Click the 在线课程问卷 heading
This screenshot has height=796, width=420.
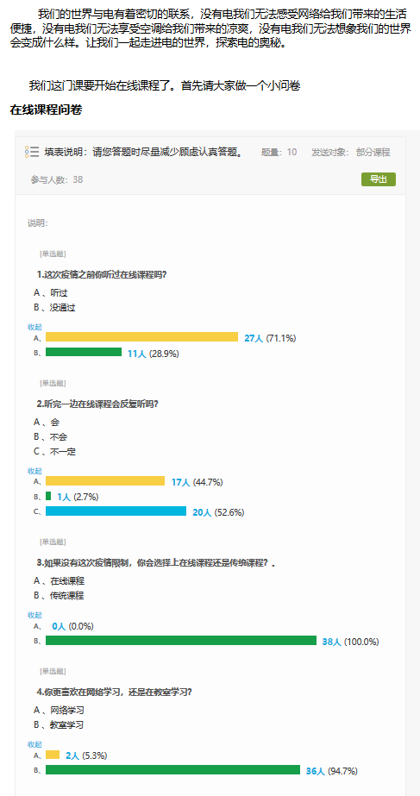(46, 110)
